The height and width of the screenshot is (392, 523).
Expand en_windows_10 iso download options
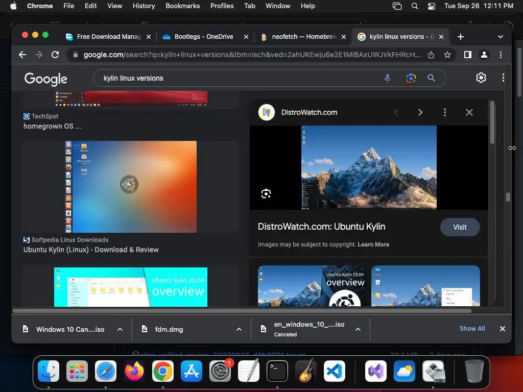tap(358, 329)
